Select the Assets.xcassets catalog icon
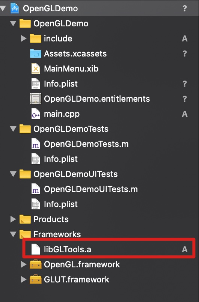199x302 pixels. click(x=36, y=53)
